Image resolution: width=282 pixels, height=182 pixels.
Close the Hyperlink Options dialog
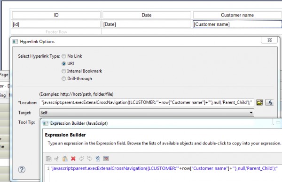click(269, 40)
